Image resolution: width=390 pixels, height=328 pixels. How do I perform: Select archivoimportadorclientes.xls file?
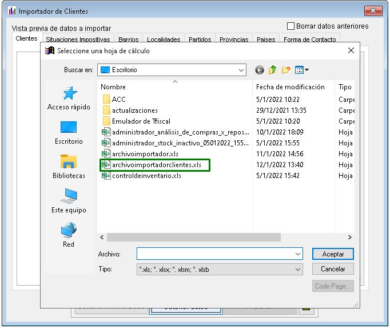point(156,165)
